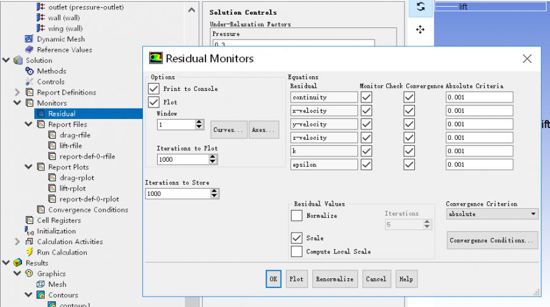Click the drag-rfile item icon

click(x=53, y=135)
